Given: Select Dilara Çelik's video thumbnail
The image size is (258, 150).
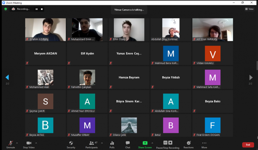Looking at the screenshot, I should [x=129, y=125].
